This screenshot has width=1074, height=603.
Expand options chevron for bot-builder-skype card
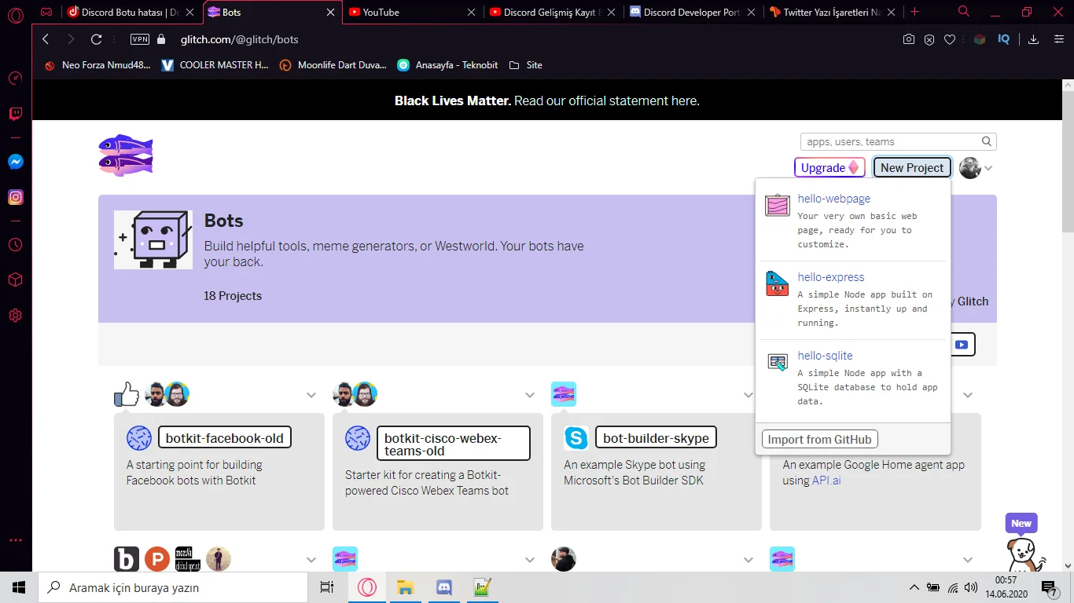click(x=748, y=395)
